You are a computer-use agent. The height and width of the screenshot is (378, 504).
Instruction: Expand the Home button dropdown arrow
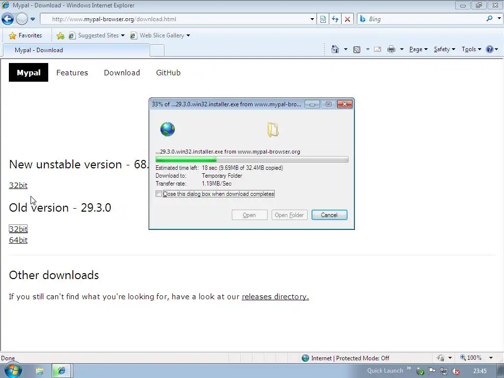click(346, 49)
